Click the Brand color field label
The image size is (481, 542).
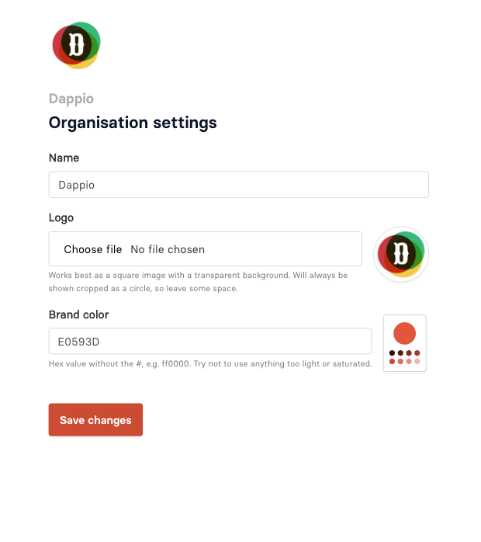79,314
